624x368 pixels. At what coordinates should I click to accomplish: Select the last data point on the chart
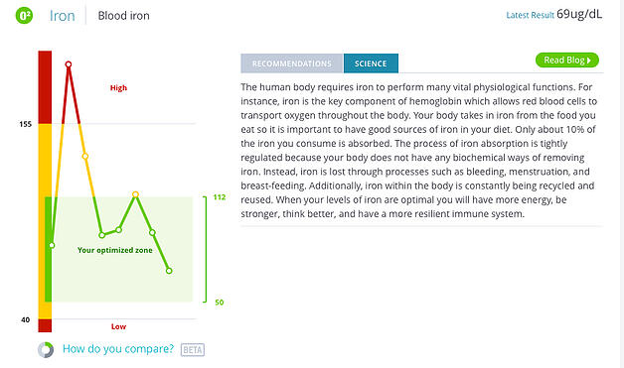point(169,271)
